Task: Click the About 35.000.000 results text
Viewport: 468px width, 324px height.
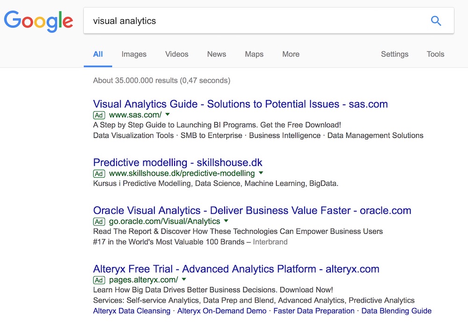Action: (x=161, y=80)
